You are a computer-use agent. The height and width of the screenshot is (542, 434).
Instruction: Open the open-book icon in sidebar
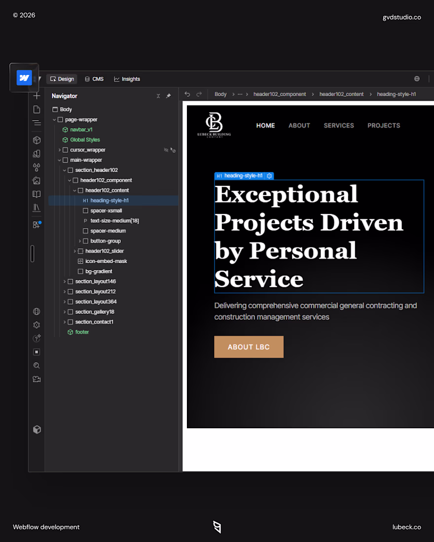(36, 194)
